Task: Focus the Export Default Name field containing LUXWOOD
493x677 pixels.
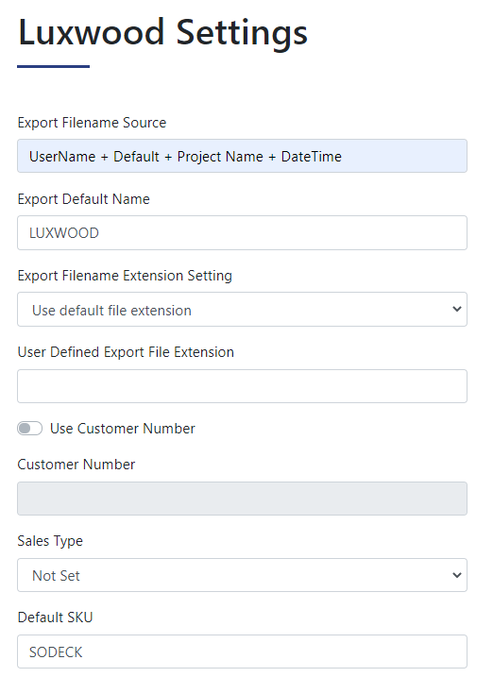Action: [242, 232]
